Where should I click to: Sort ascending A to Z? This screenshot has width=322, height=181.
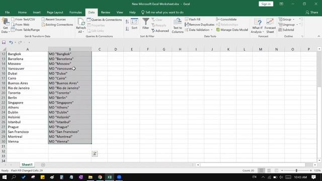pos(127,22)
